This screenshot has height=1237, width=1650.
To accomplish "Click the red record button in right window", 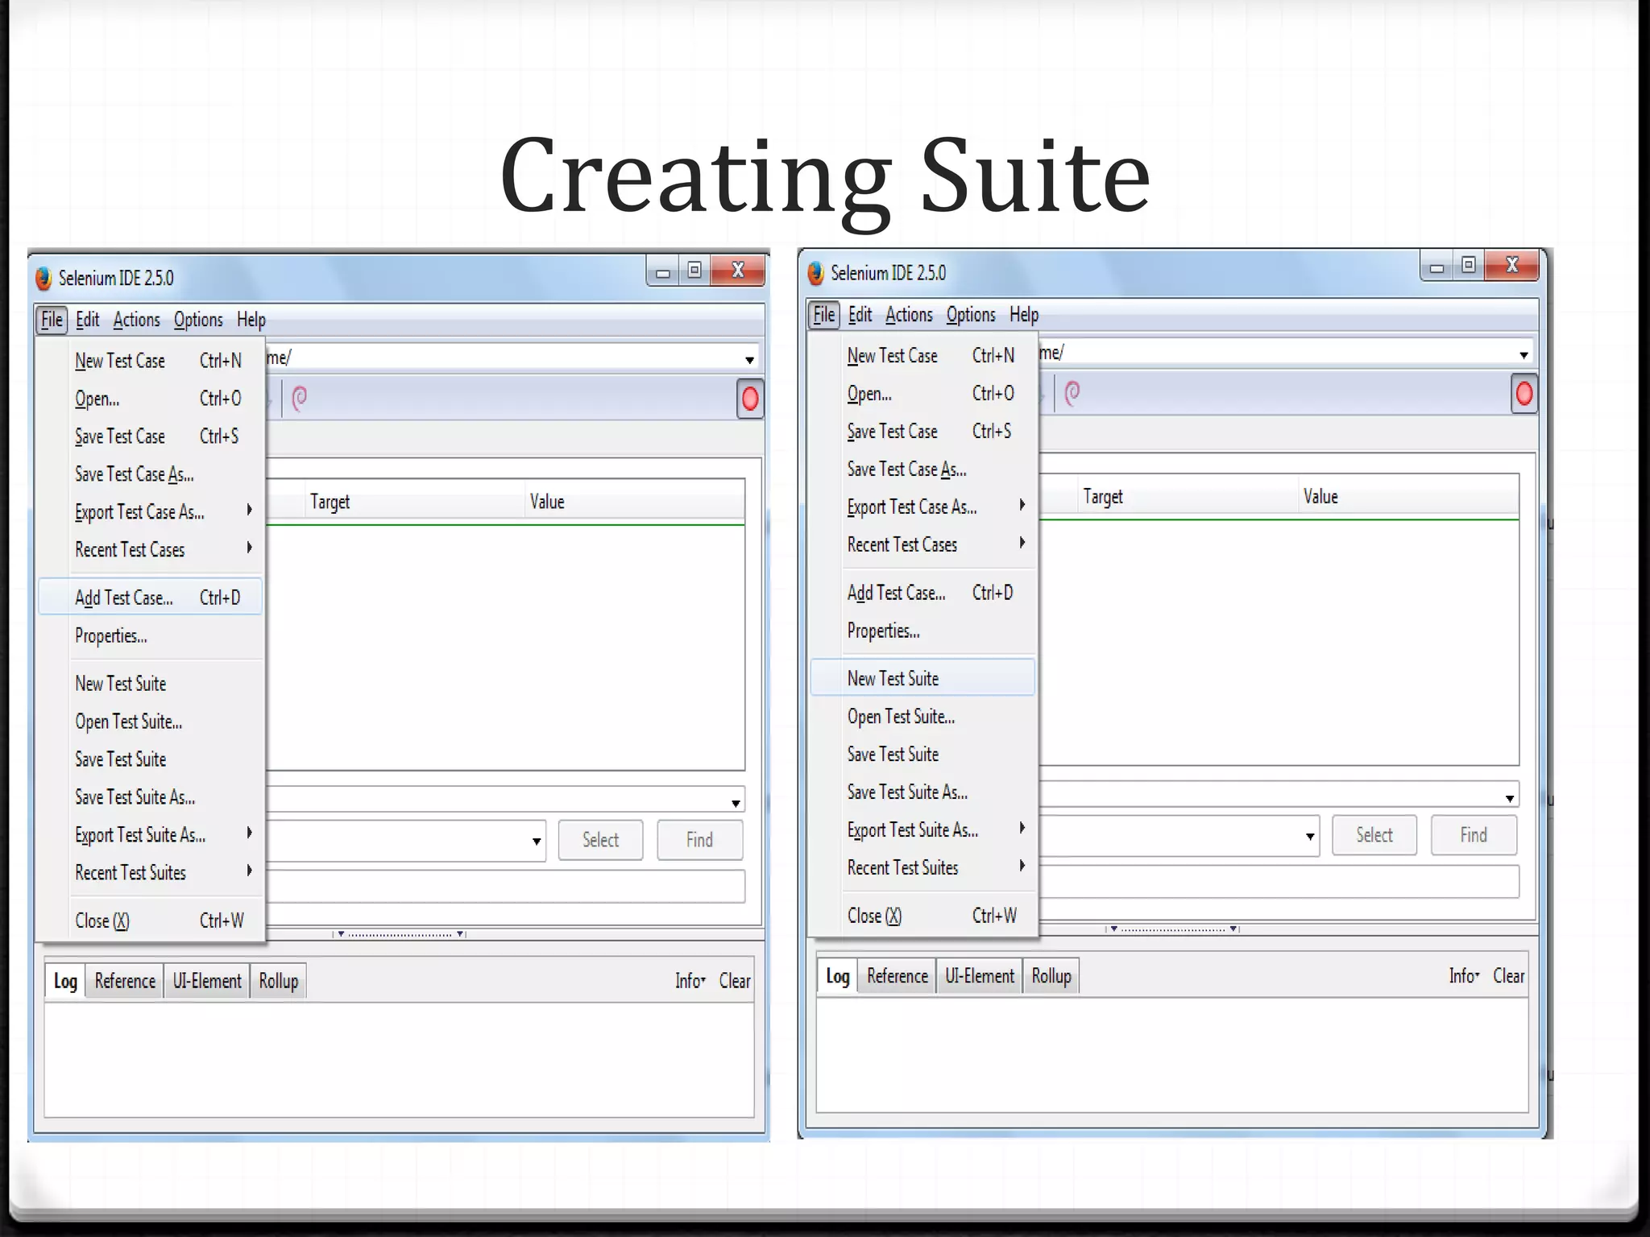I will coord(1524,394).
